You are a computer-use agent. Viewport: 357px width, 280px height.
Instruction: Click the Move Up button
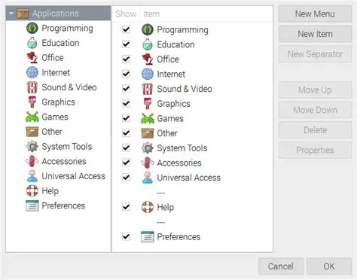pos(315,90)
